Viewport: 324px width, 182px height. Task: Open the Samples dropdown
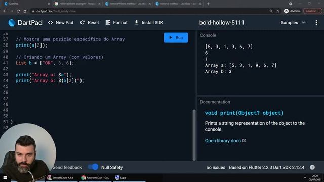click(293, 22)
